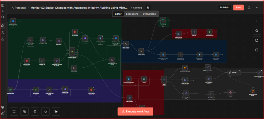The height and width of the screenshot is (119, 264).
Task: Open the home icon in sidebar
Action: (3, 26)
